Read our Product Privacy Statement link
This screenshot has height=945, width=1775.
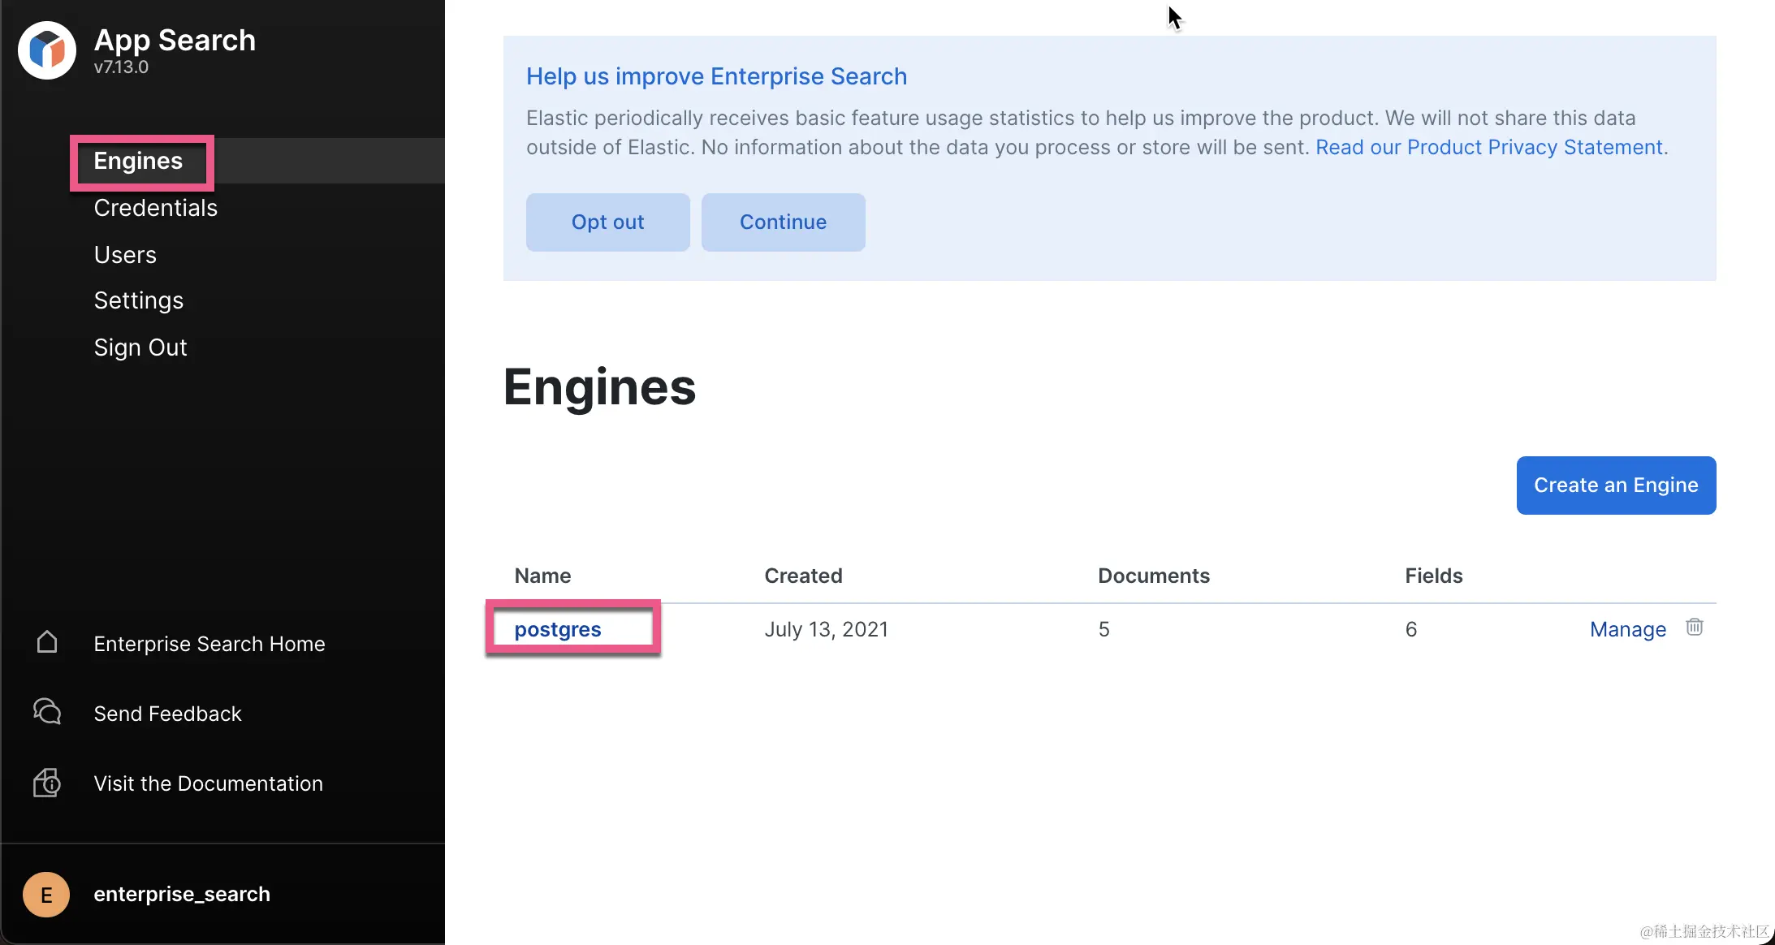pos(1489,147)
